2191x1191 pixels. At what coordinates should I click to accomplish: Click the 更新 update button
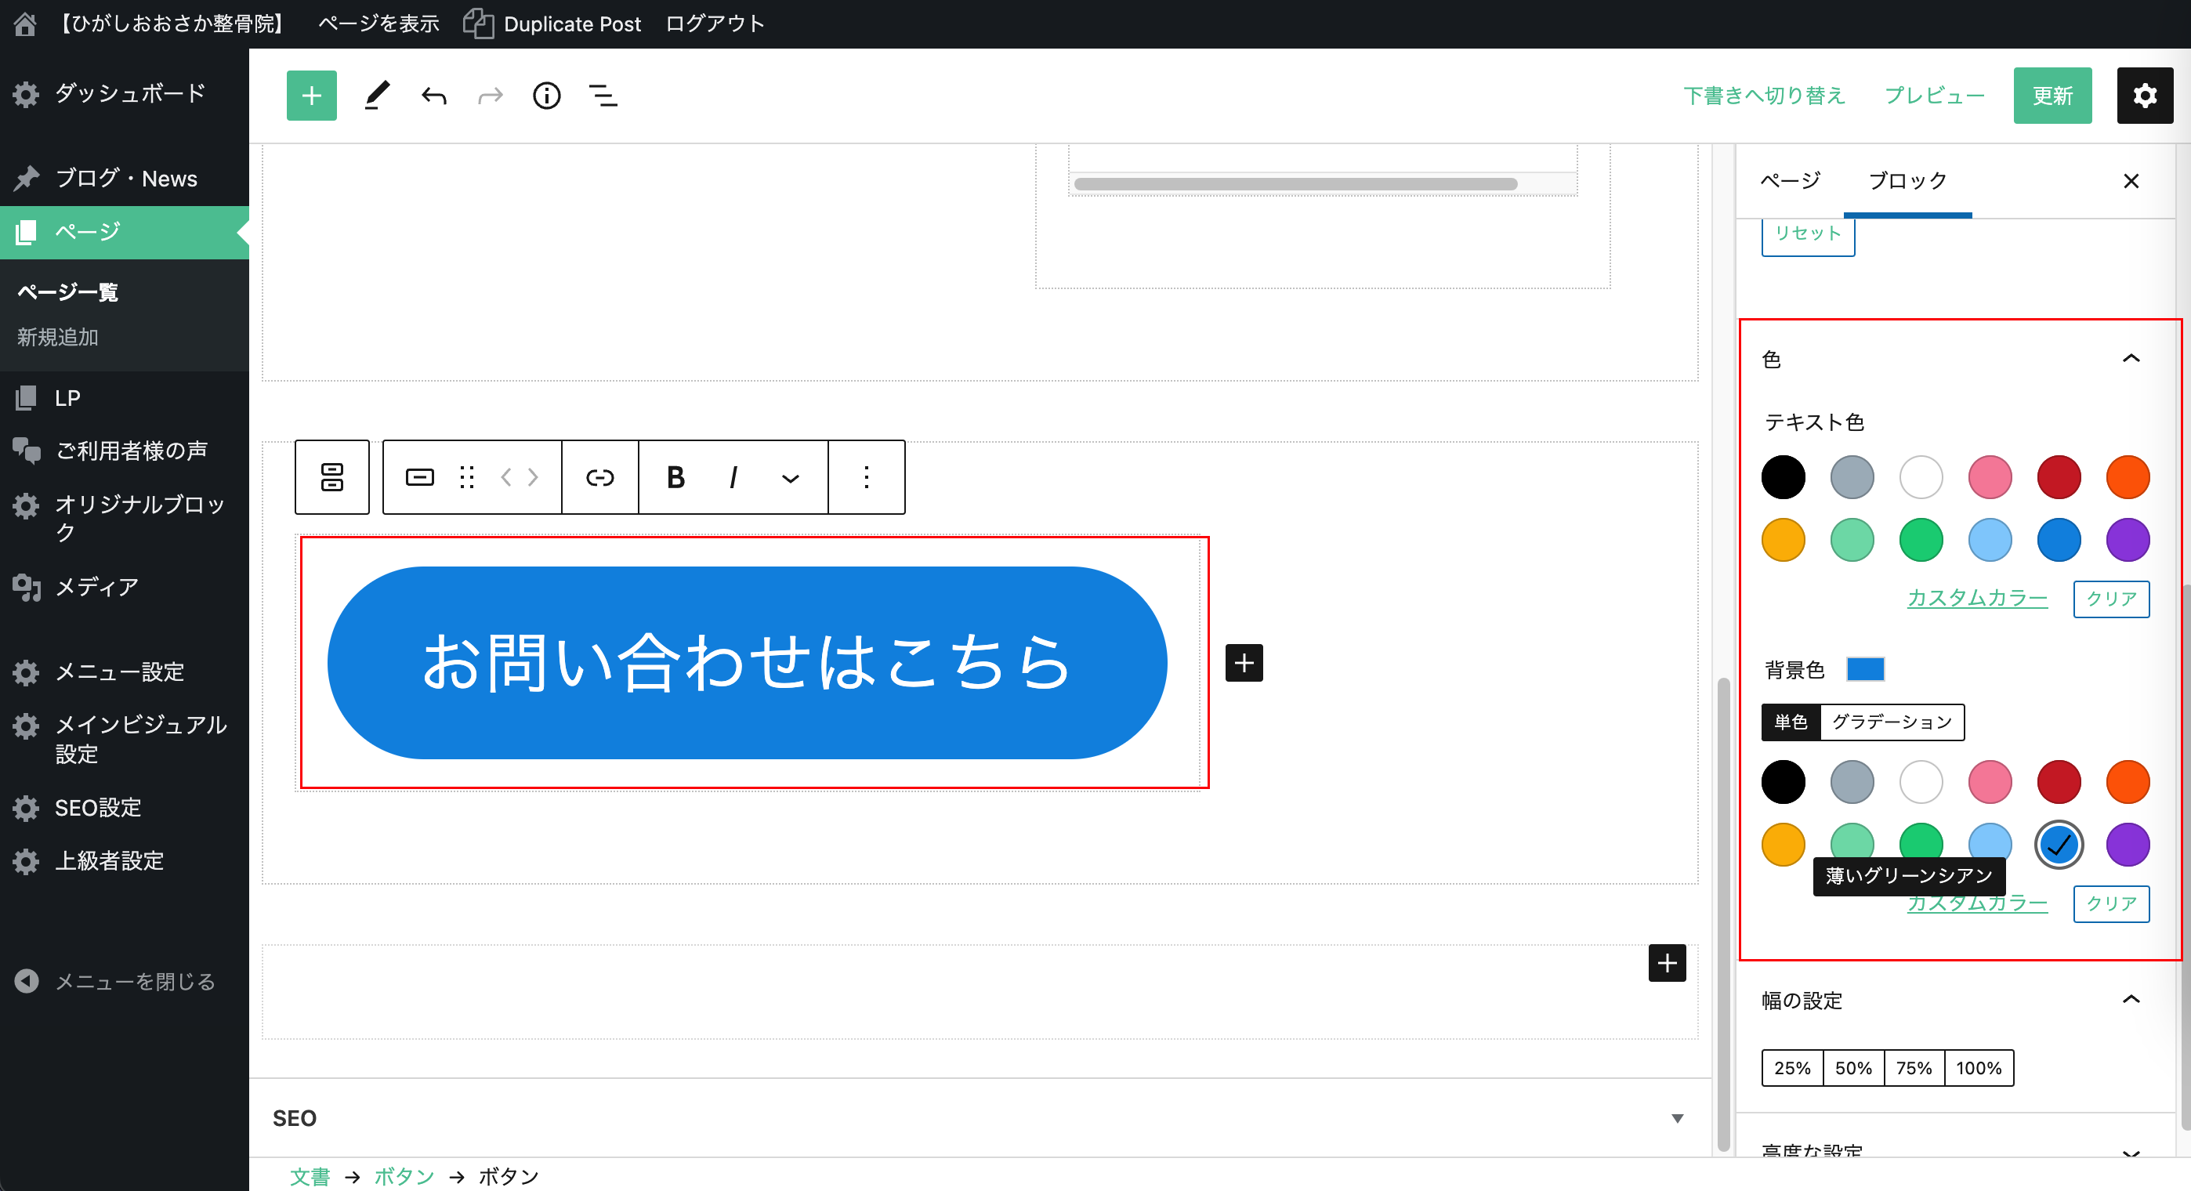[x=2052, y=96]
